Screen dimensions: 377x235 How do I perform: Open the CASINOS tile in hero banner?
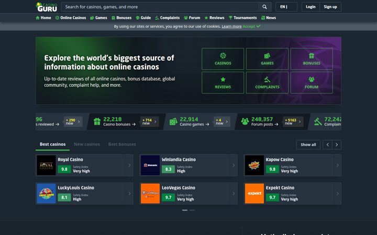[x=223, y=59]
